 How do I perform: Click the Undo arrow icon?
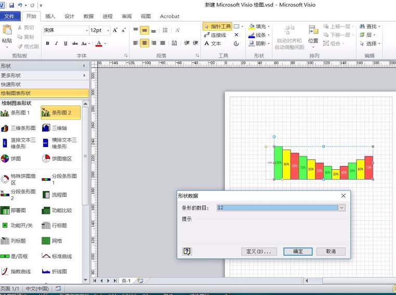(x=20, y=5)
